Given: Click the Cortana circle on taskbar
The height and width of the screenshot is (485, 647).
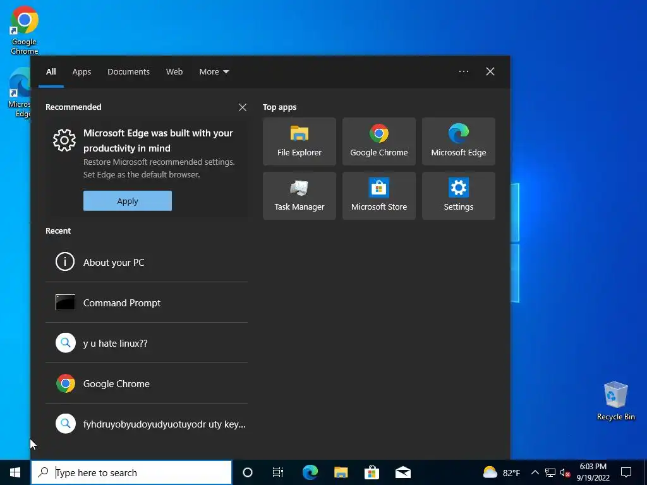Looking at the screenshot, I should 248,472.
